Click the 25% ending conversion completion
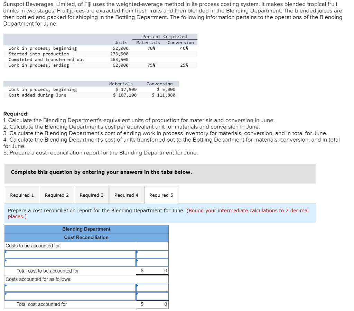 tap(184, 65)
